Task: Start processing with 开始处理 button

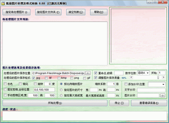Action: (55, 103)
